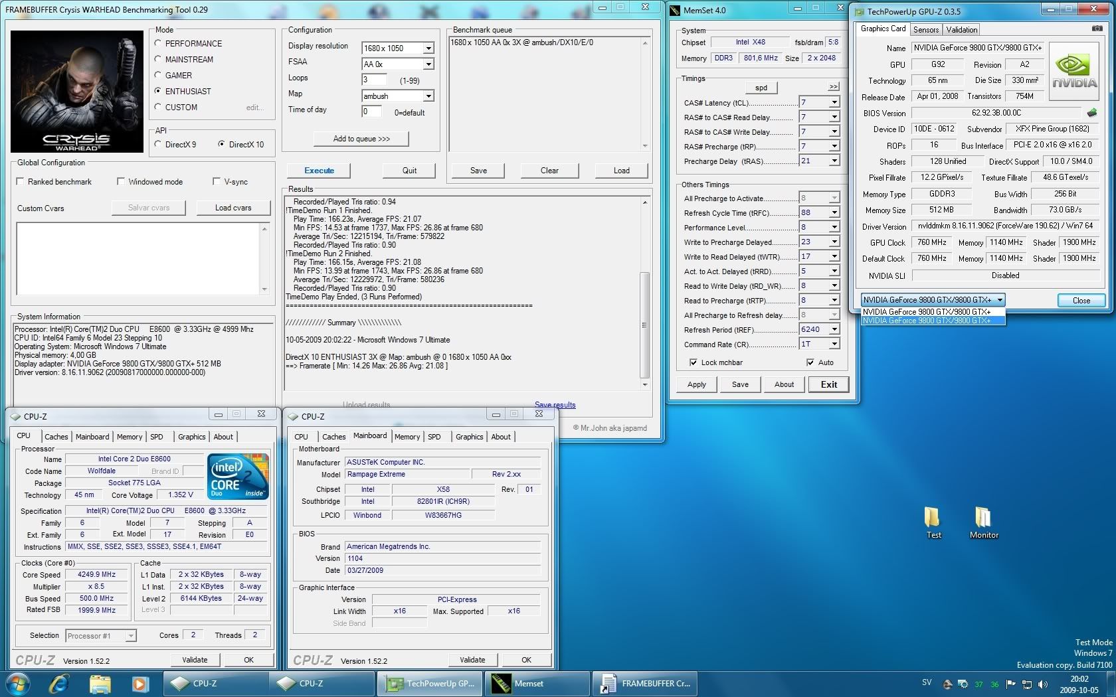Toggle the Auto checkbox in MemSet
The image size is (1116, 697).
click(x=810, y=362)
